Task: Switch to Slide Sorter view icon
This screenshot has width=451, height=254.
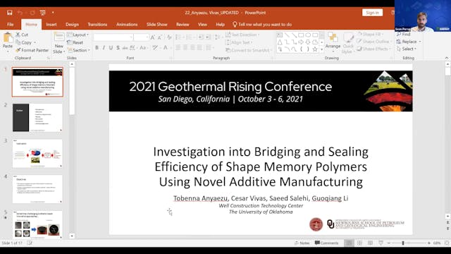Action: [x=360, y=243]
